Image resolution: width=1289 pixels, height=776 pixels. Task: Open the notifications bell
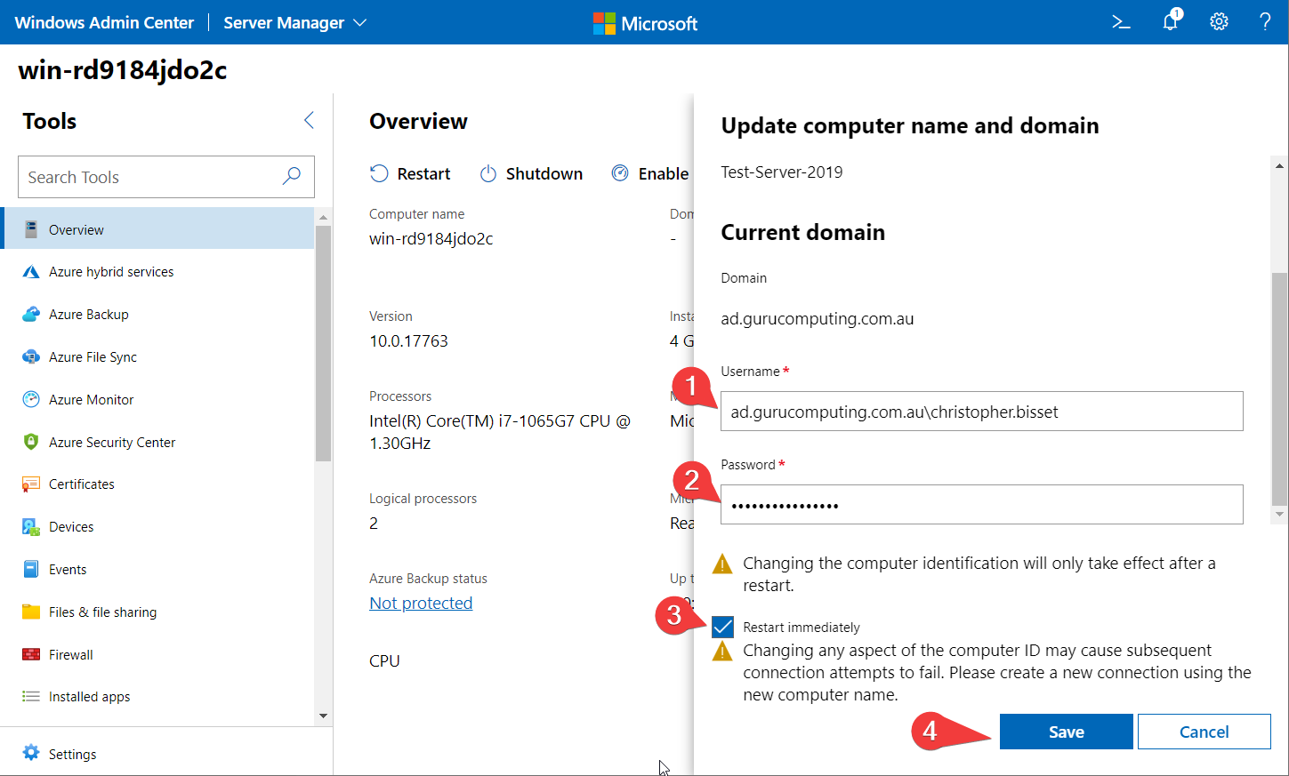click(x=1171, y=21)
